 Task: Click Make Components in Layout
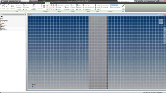pyautogui.click(x=88, y=7)
